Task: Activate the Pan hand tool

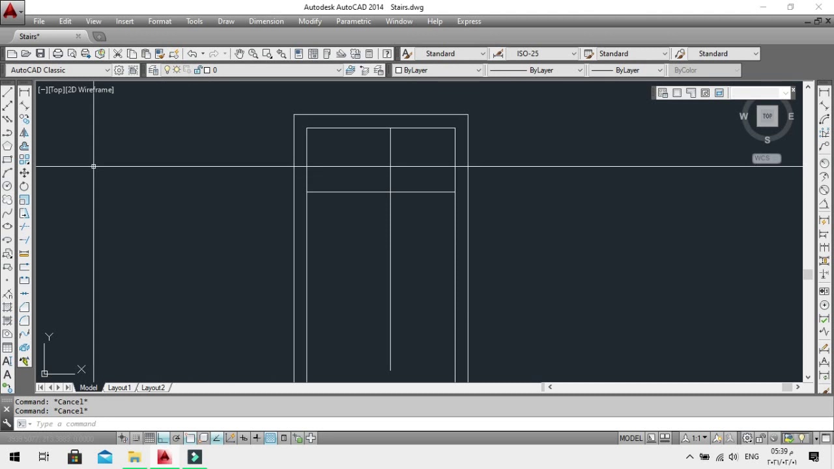Action: (239, 53)
